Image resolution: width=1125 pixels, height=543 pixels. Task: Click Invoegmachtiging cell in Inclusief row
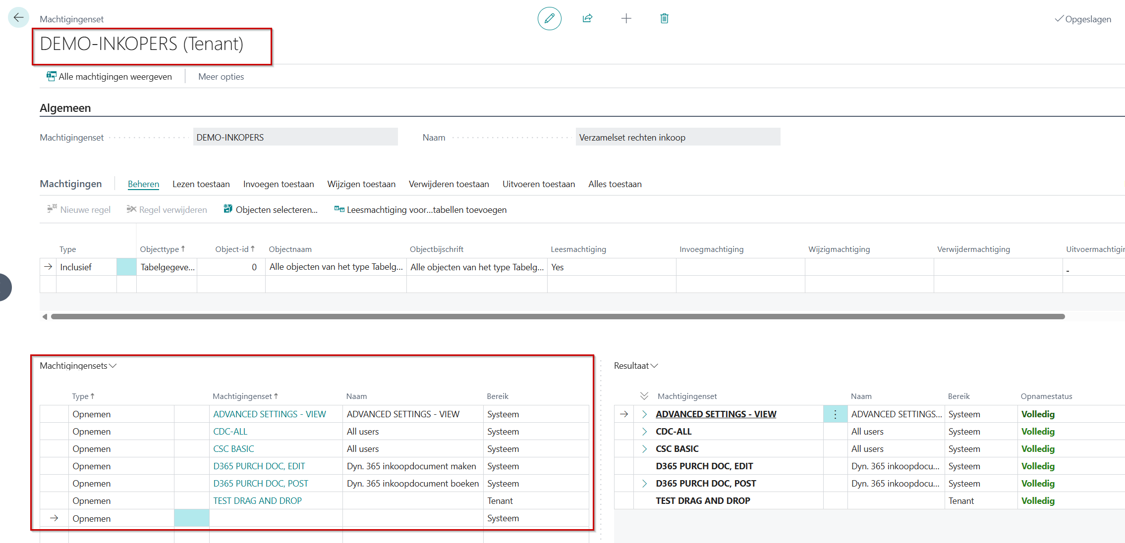point(740,267)
